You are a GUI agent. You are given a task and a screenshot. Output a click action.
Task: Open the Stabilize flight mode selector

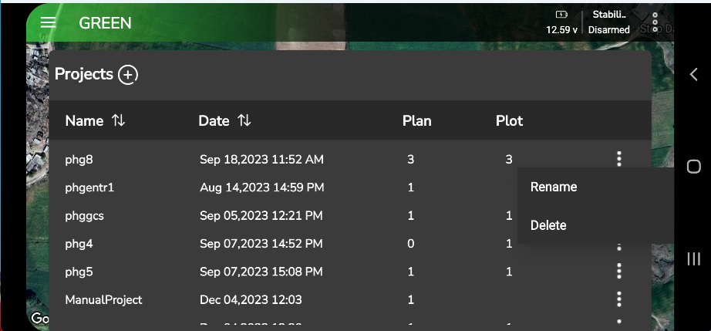tap(608, 14)
